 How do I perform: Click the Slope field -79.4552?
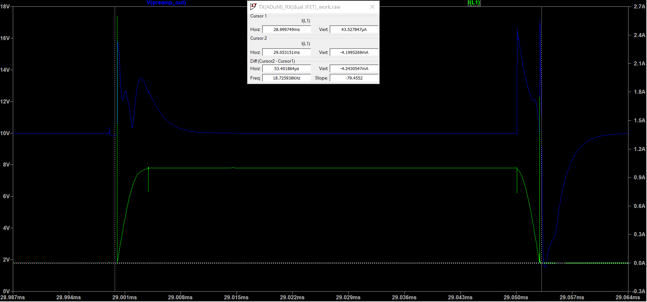coord(354,78)
